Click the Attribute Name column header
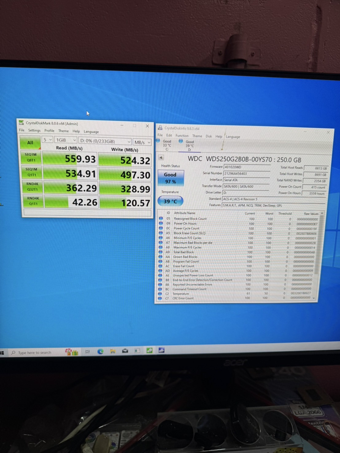This screenshot has width=340, height=453. pyautogui.click(x=184, y=213)
